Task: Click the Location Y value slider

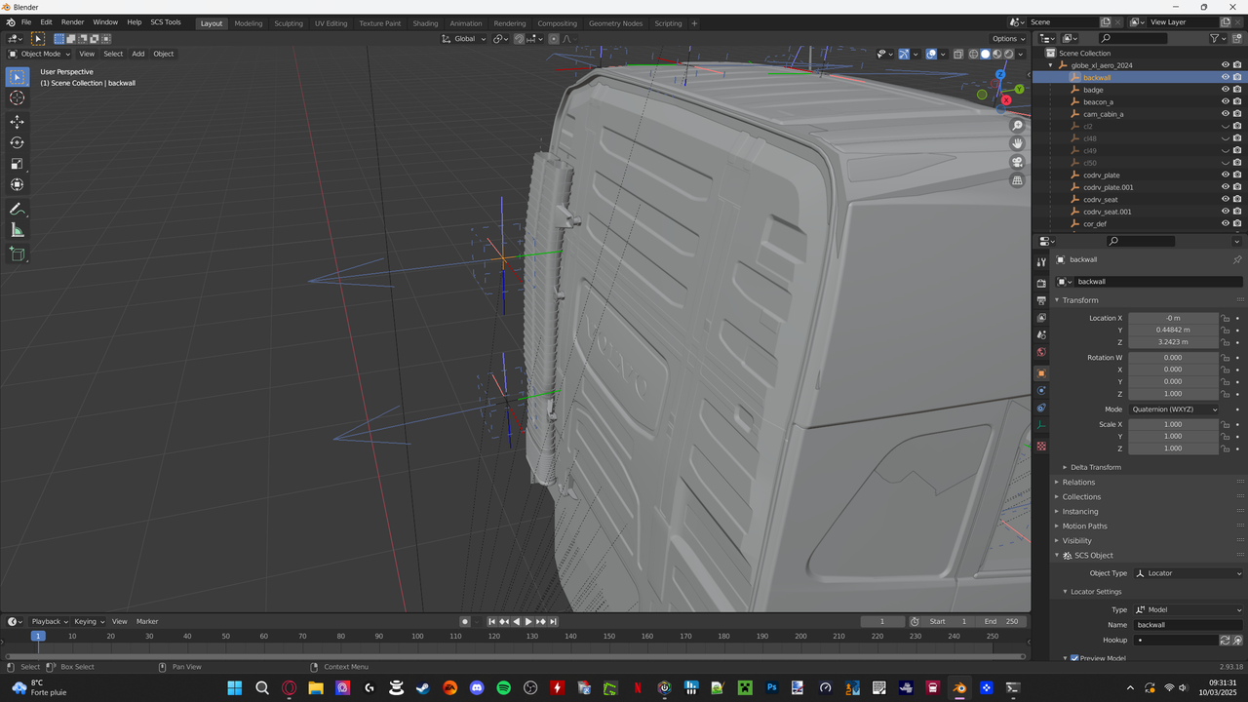Action: click(1173, 330)
